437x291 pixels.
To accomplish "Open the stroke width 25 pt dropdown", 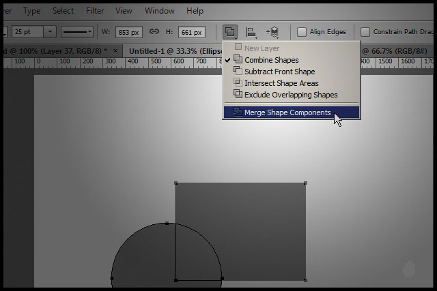I will click(50, 32).
